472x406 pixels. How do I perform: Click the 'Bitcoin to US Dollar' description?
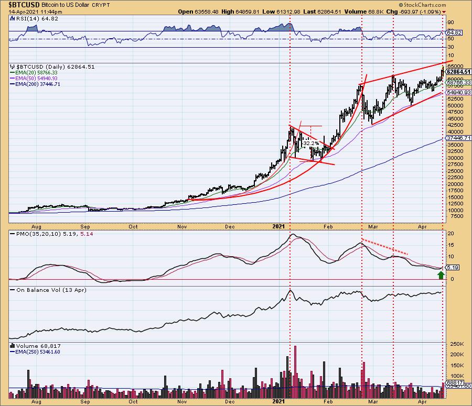[x=66, y=5]
